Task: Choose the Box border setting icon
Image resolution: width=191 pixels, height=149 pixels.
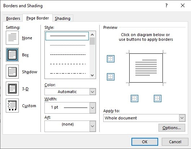Action: point(12,55)
